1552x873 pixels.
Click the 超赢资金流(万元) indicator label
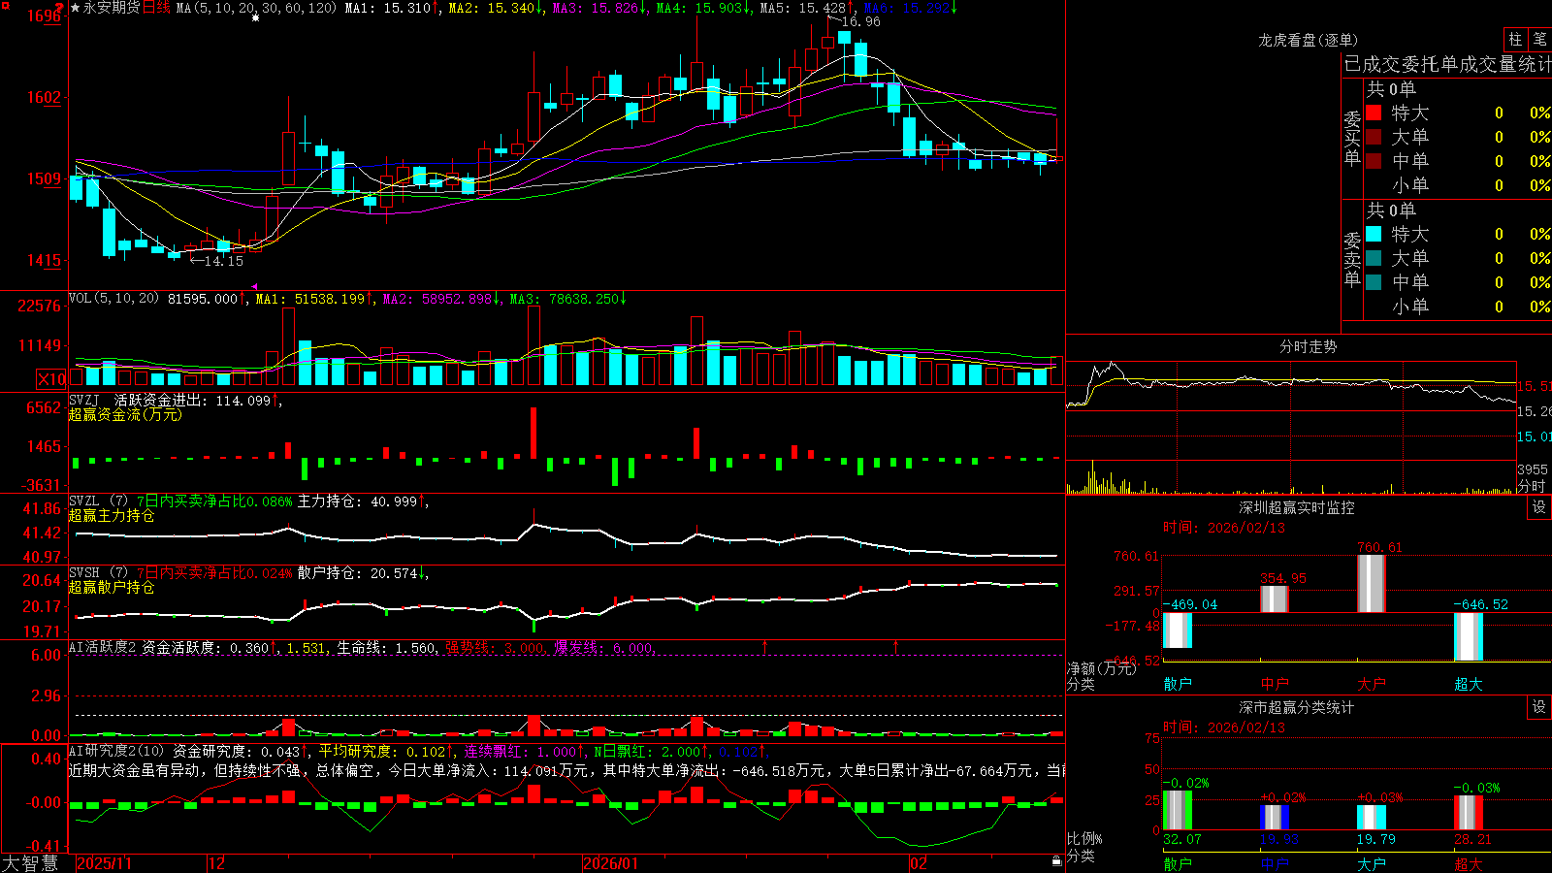point(125,414)
